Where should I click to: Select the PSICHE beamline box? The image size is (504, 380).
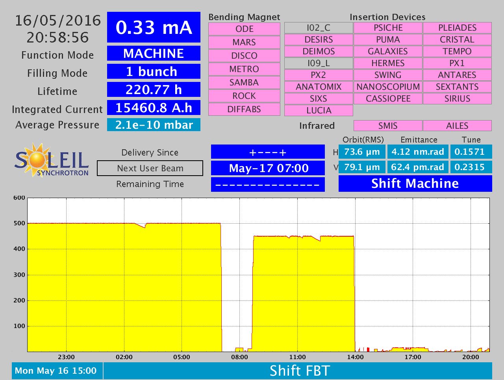point(388,28)
